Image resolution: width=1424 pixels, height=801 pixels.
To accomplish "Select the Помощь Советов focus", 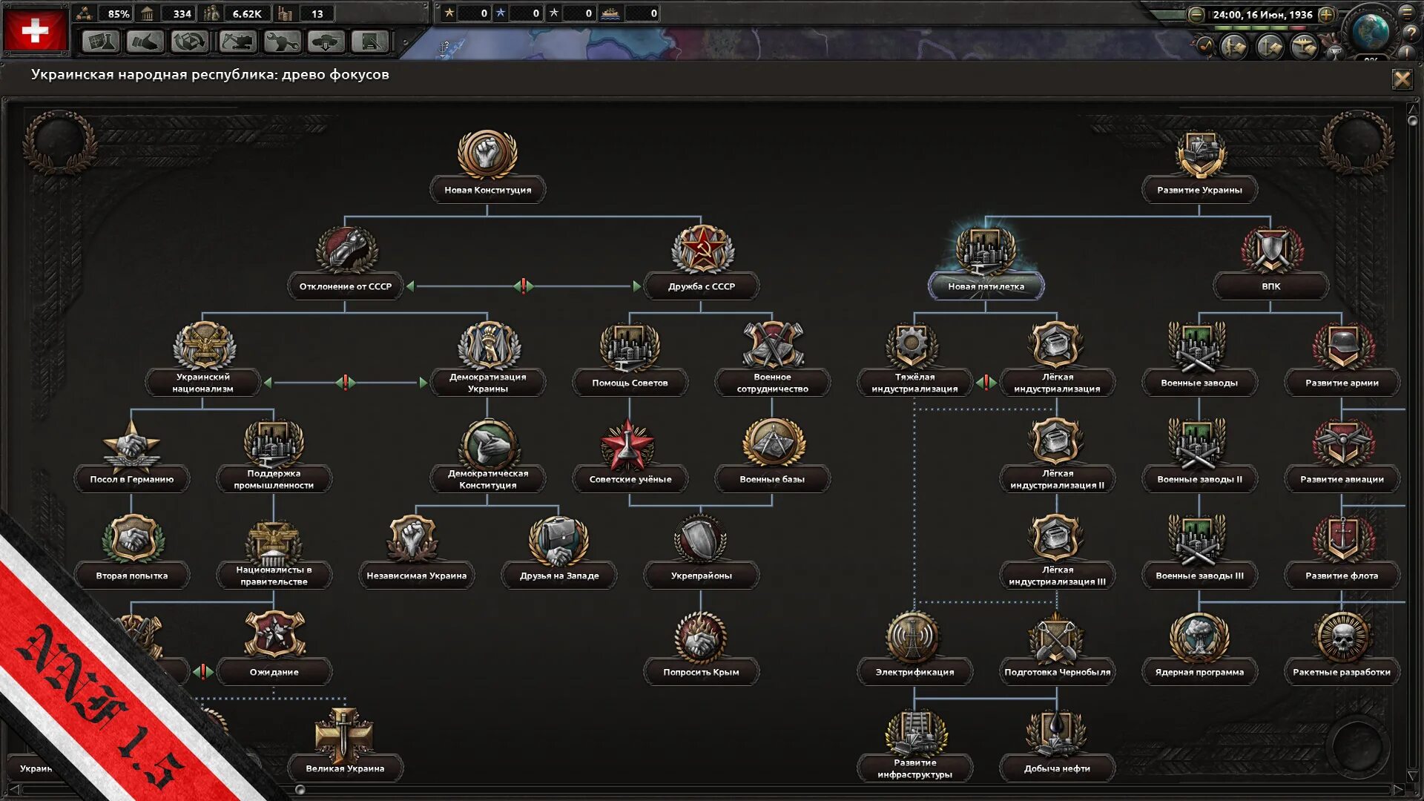I will (630, 360).
